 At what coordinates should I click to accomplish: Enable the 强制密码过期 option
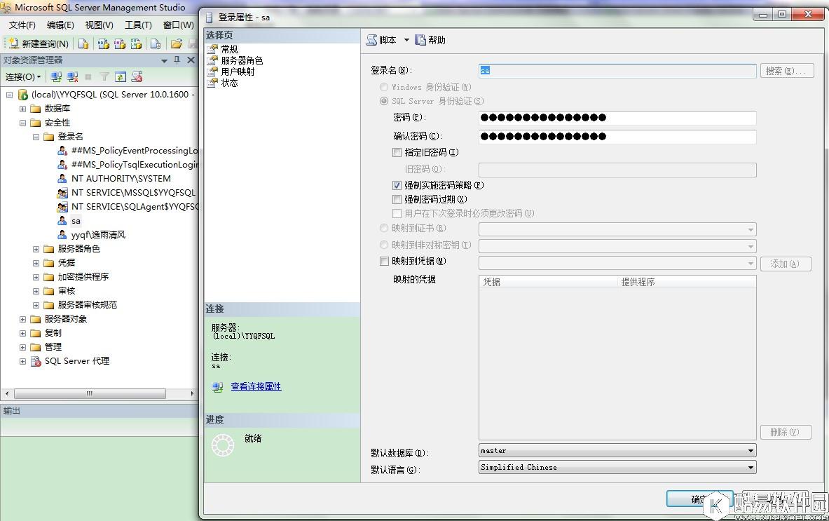tap(397, 200)
